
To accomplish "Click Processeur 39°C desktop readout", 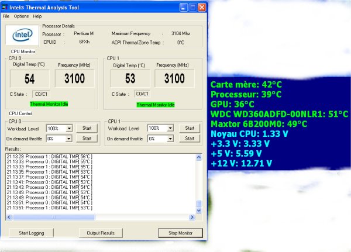I will coord(246,95).
